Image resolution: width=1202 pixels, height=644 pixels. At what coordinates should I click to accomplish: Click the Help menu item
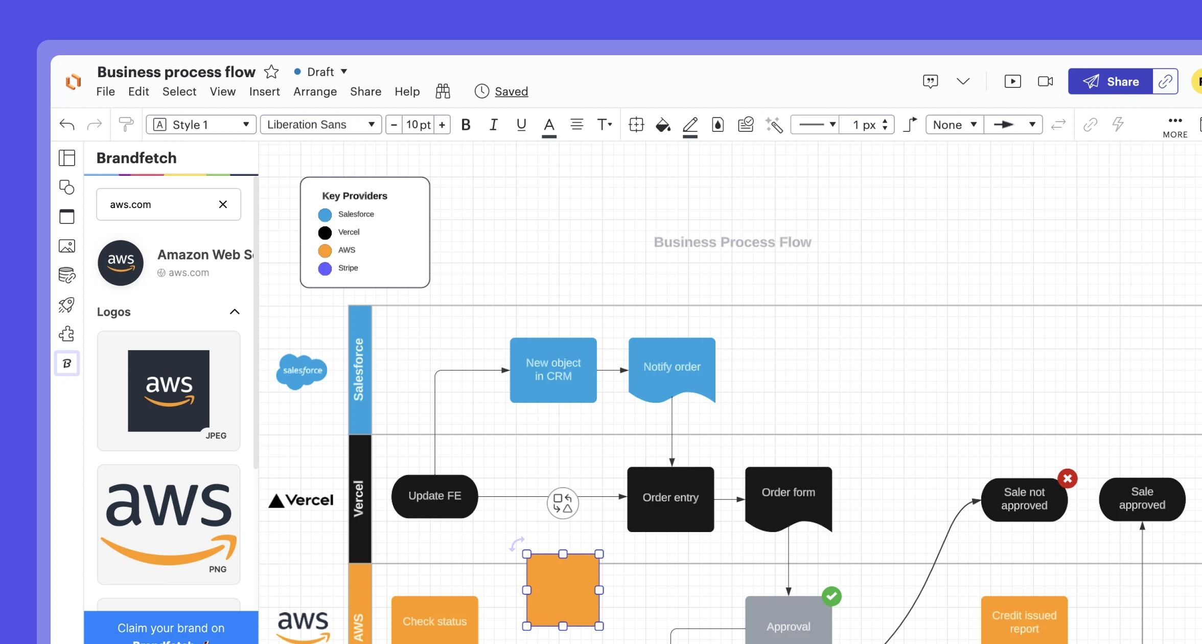coord(407,90)
